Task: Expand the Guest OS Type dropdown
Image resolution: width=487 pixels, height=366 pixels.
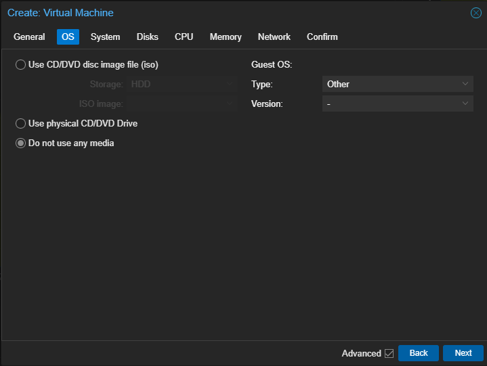Action: [398, 85]
